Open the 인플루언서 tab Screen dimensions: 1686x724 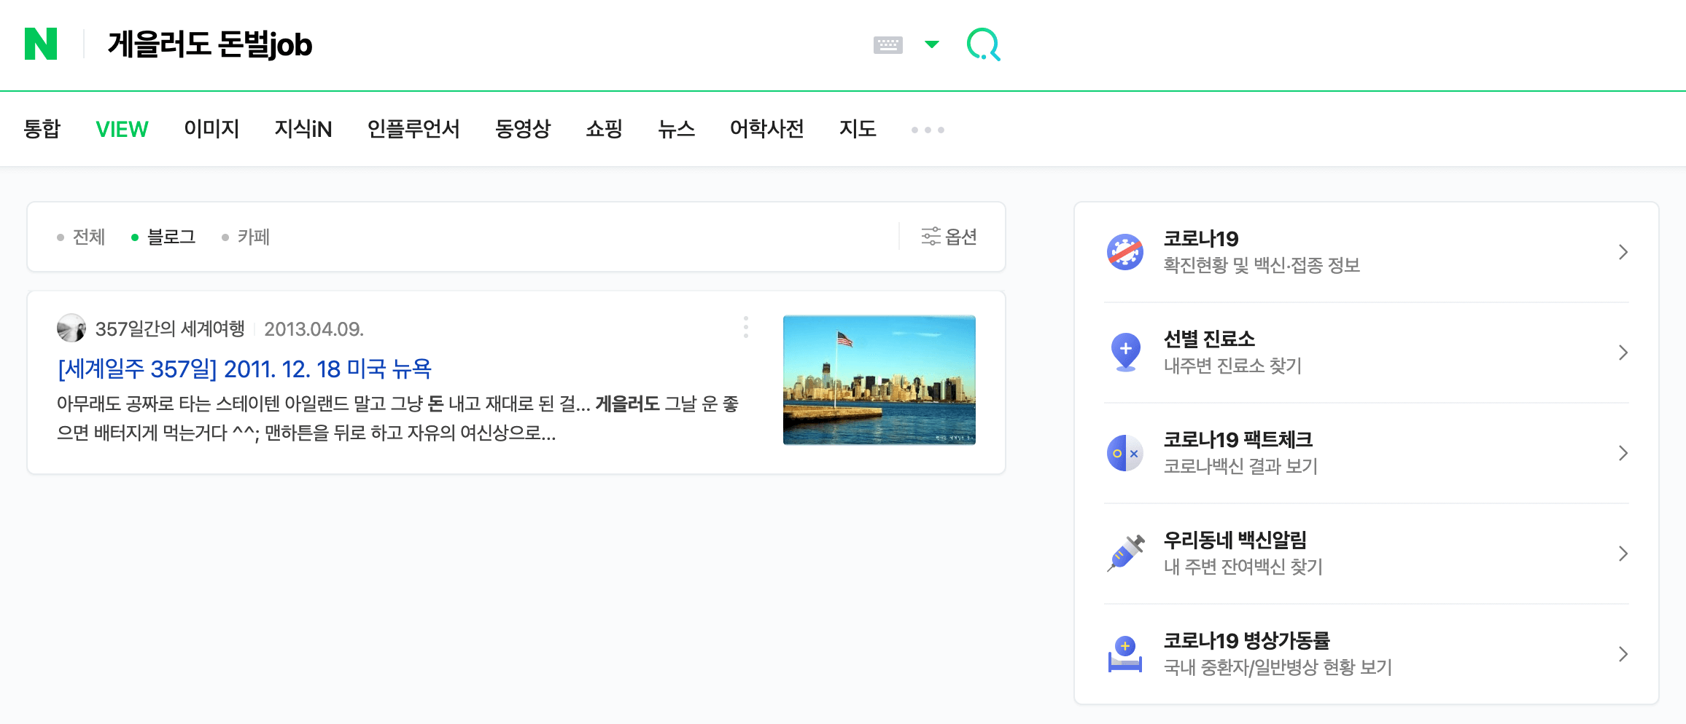[413, 129]
